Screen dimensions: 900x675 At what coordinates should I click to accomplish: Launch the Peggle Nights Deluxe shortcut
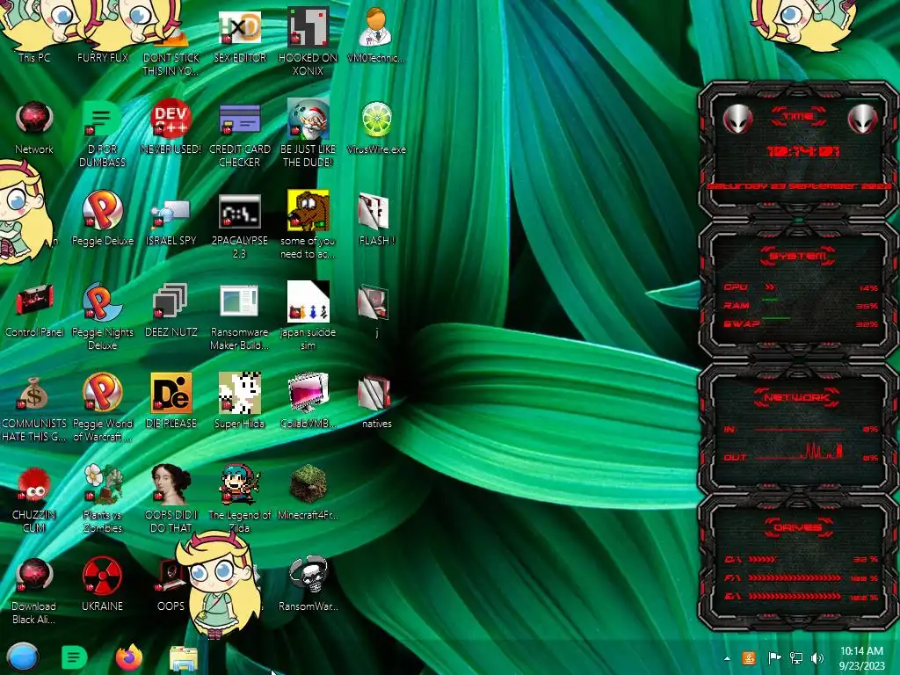102,301
